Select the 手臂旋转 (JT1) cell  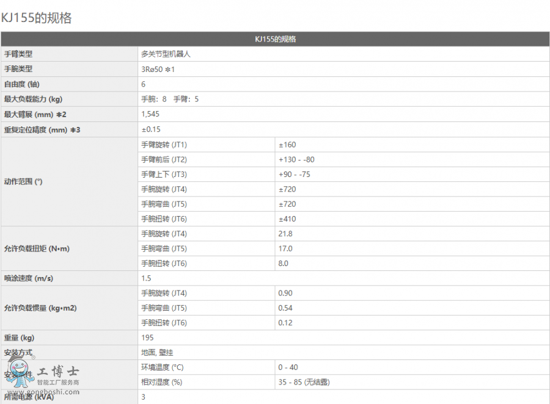click(x=164, y=145)
